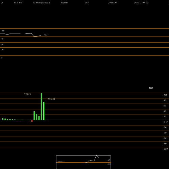Click the MR axis label -100
Screen dimensions: 169x169
(x=166, y=149)
